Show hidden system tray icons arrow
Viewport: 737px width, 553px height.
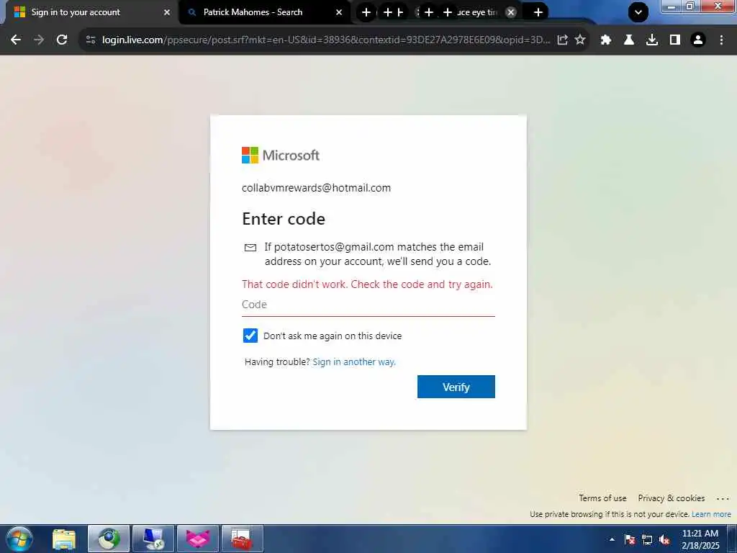click(612, 539)
